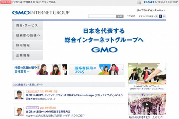Open the FX取引高 GMOクリック証券 link

[x=34, y=2]
